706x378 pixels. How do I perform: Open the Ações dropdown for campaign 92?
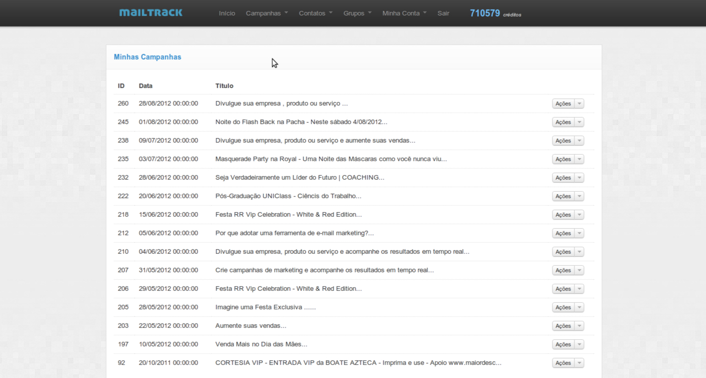coord(579,362)
